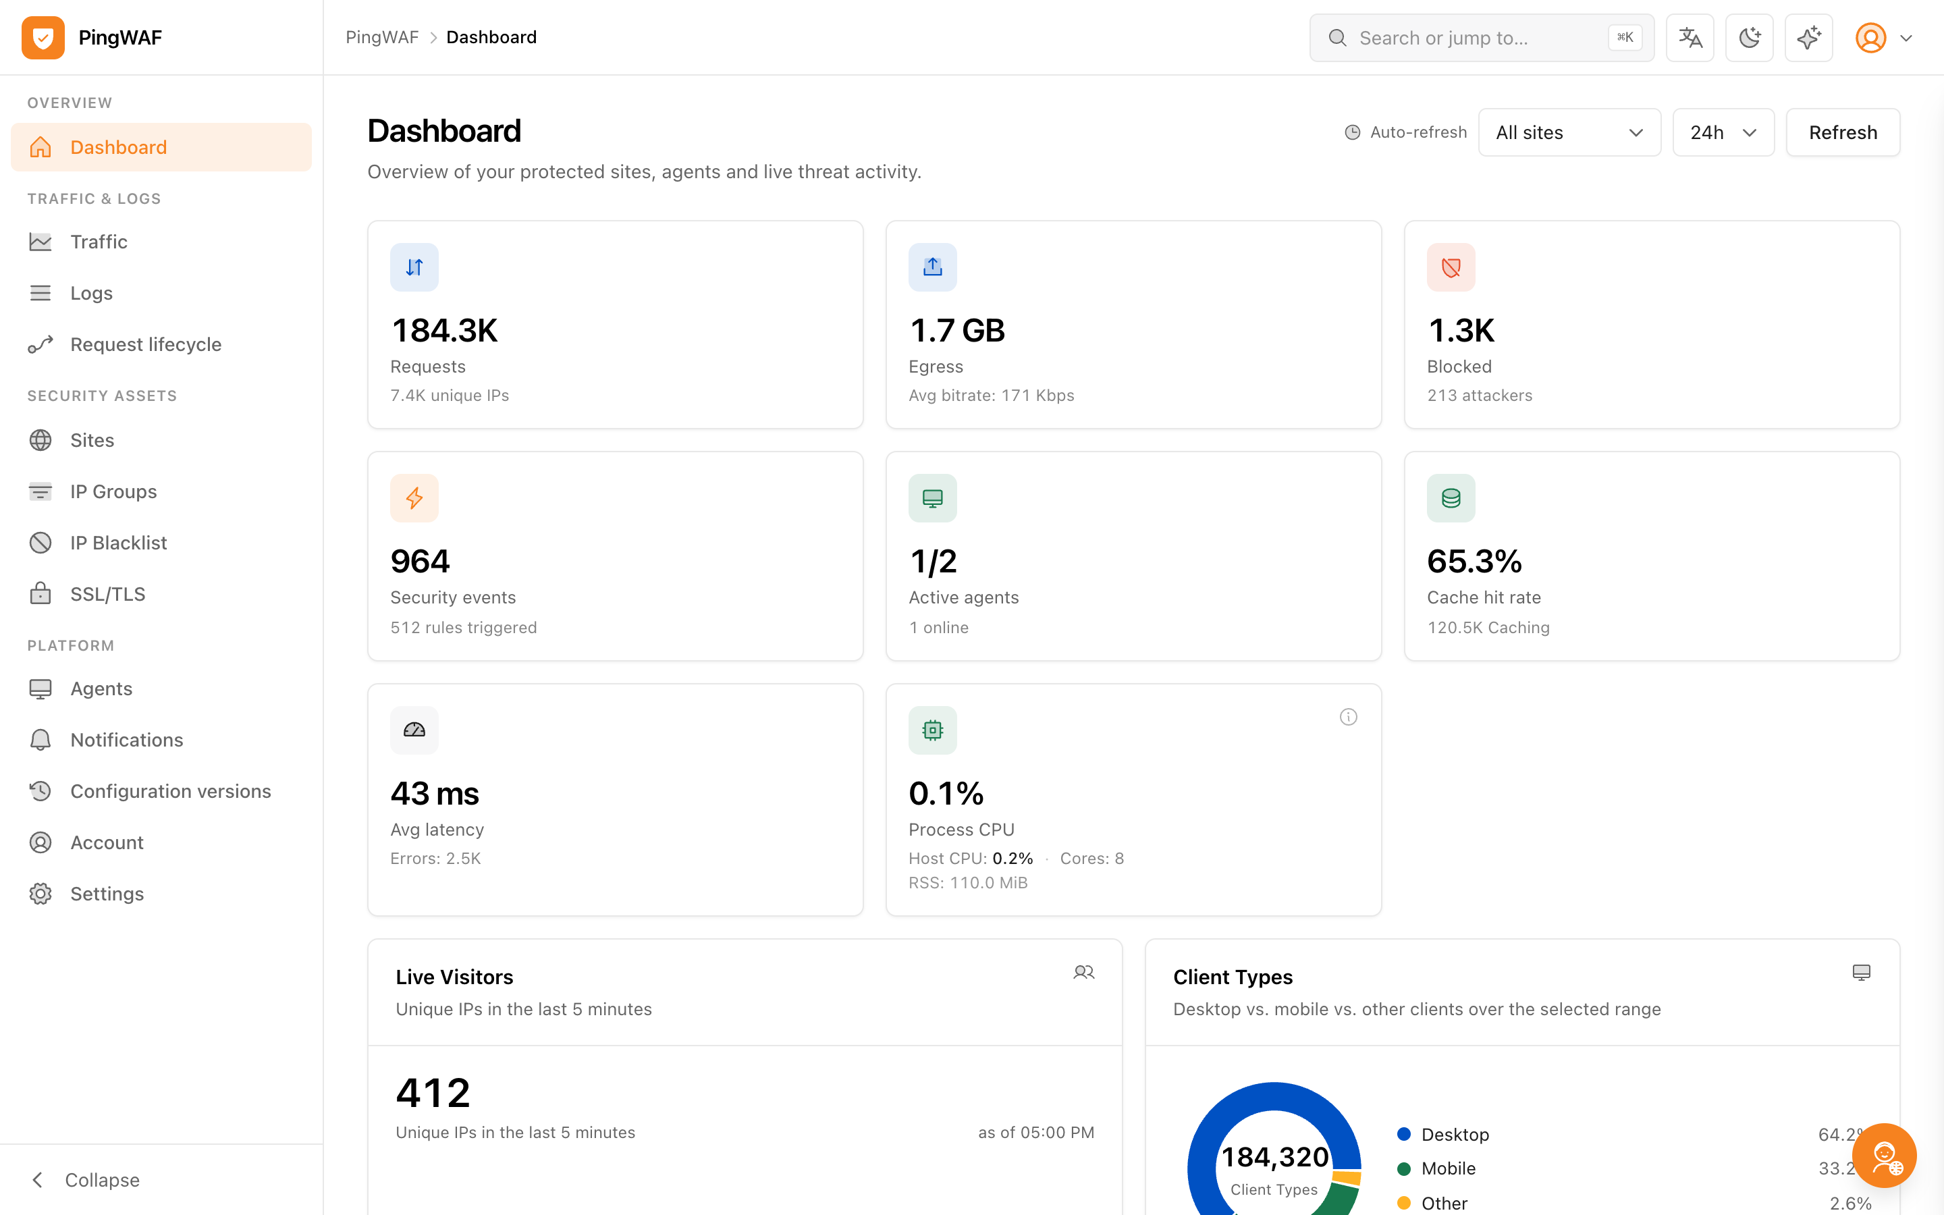Open Settings page

click(x=161, y=894)
